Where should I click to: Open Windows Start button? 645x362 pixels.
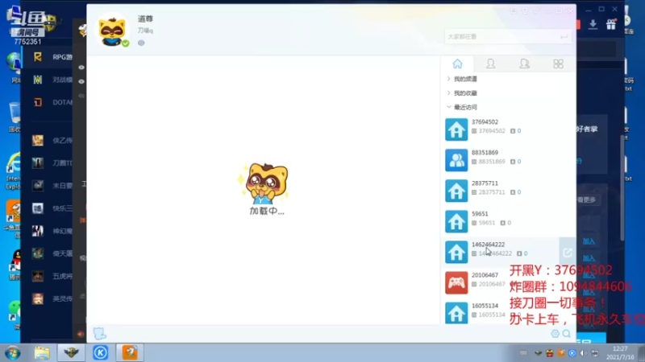(x=12, y=353)
